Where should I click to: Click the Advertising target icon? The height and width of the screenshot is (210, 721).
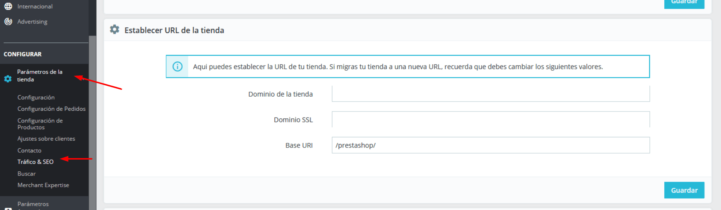click(8, 21)
